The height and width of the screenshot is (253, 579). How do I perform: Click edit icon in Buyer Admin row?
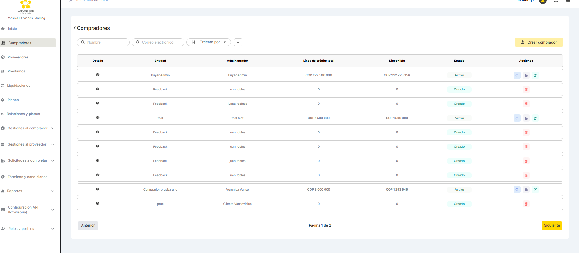tap(535, 75)
